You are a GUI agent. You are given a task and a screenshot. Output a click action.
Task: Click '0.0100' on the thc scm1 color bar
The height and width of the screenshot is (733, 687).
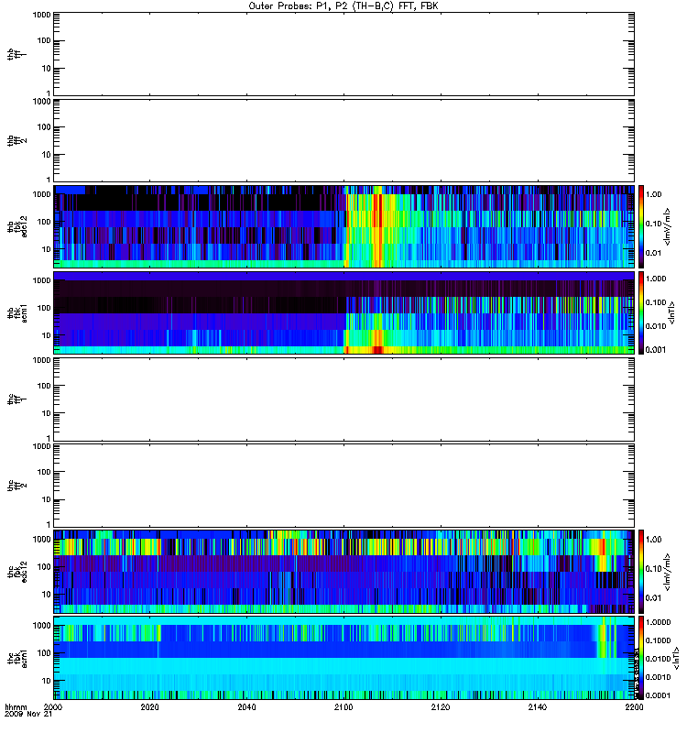pos(658,659)
